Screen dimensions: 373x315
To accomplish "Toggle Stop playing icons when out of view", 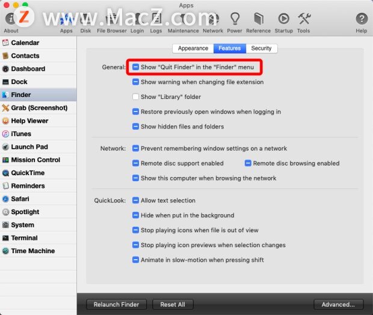I will pos(135,230).
